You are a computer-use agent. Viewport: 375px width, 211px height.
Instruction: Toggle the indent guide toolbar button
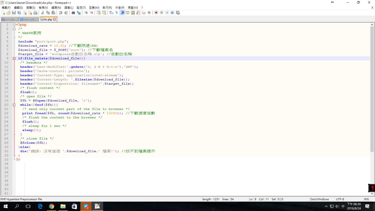tap(122, 13)
